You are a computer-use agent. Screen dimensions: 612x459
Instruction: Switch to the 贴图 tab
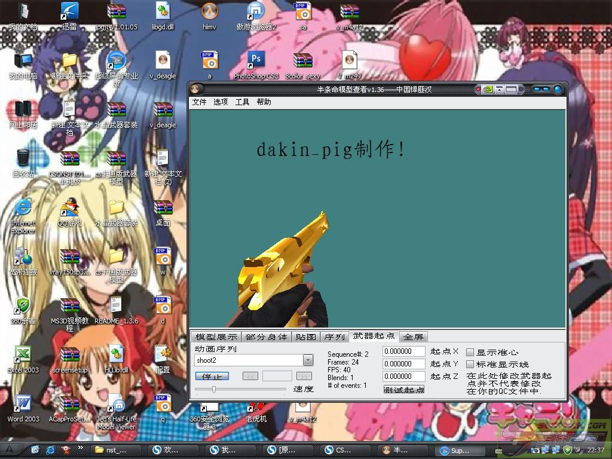point(305,336)
